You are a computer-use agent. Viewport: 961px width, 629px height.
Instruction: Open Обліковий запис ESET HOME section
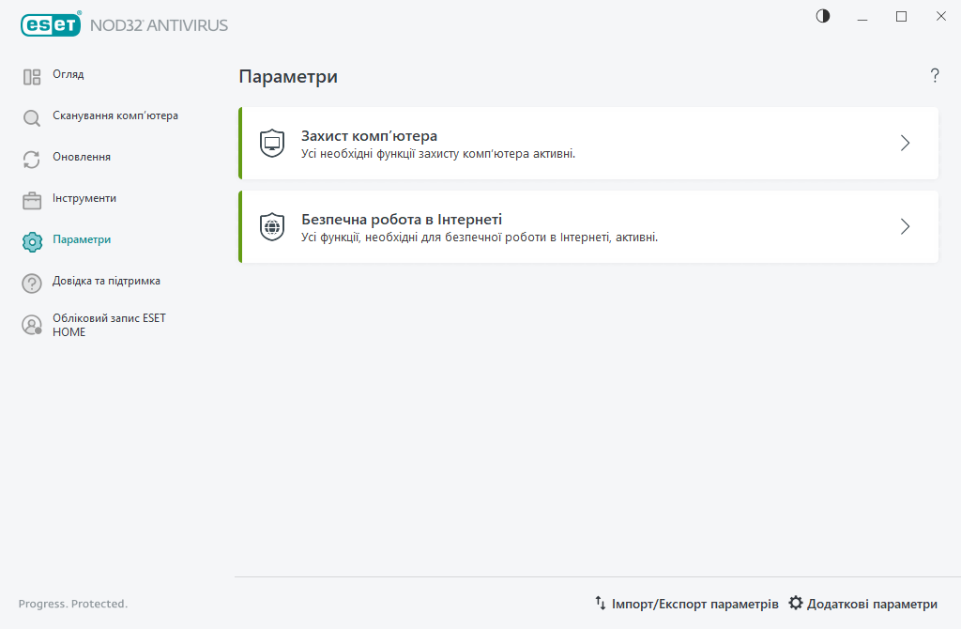point(109,325)
